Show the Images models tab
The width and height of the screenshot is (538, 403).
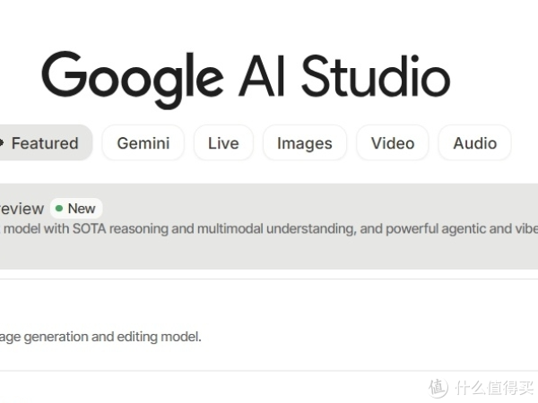[304, 143]
